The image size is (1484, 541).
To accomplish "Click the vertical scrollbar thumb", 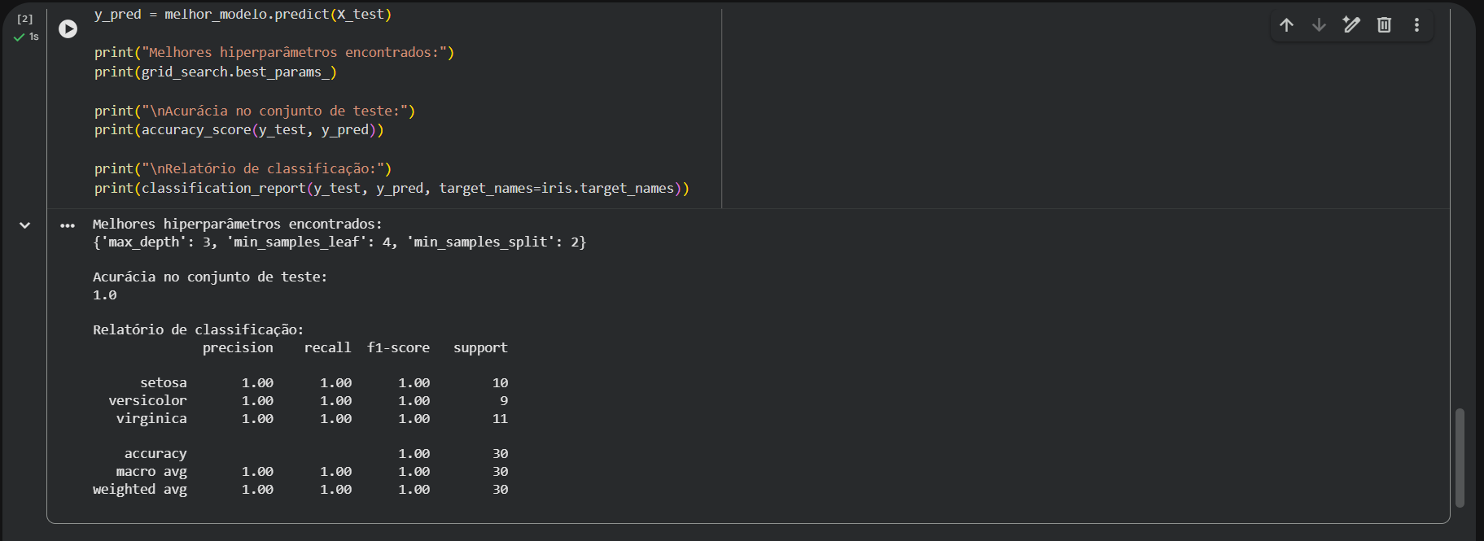I will coord(1460,457).
